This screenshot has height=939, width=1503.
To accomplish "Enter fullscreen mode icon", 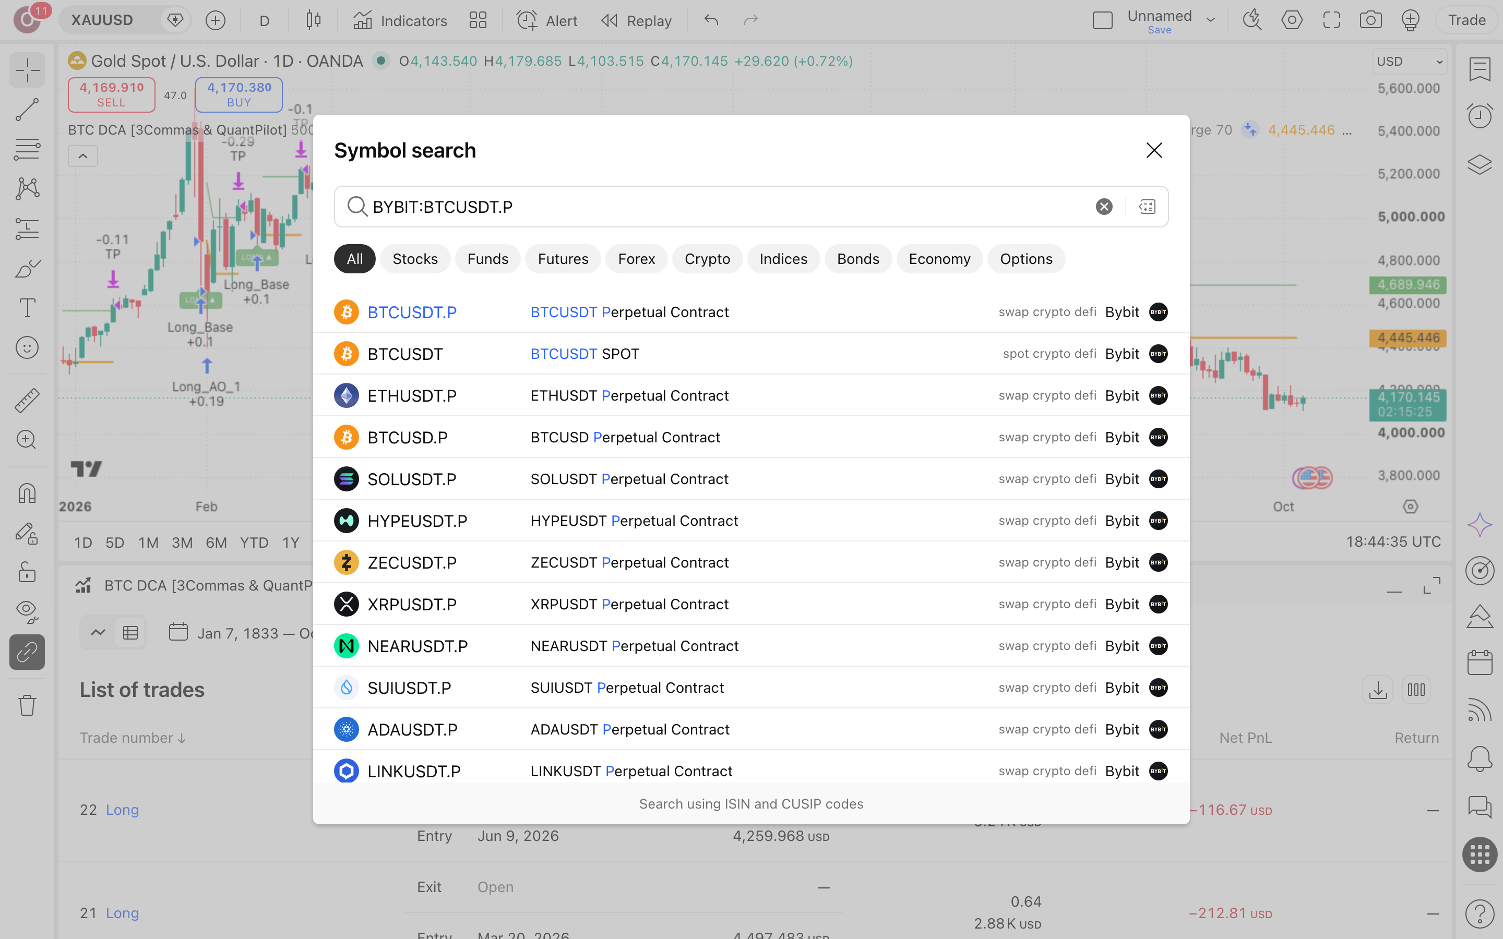I will click(1332, 20).
